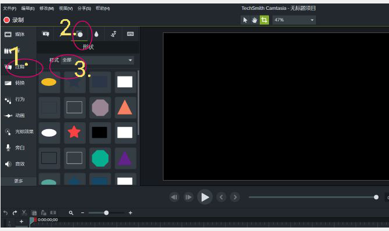This screenshot has width=389, height=231.
Task: Jump to next media with right chevron
Action: [x=235, y=197]
